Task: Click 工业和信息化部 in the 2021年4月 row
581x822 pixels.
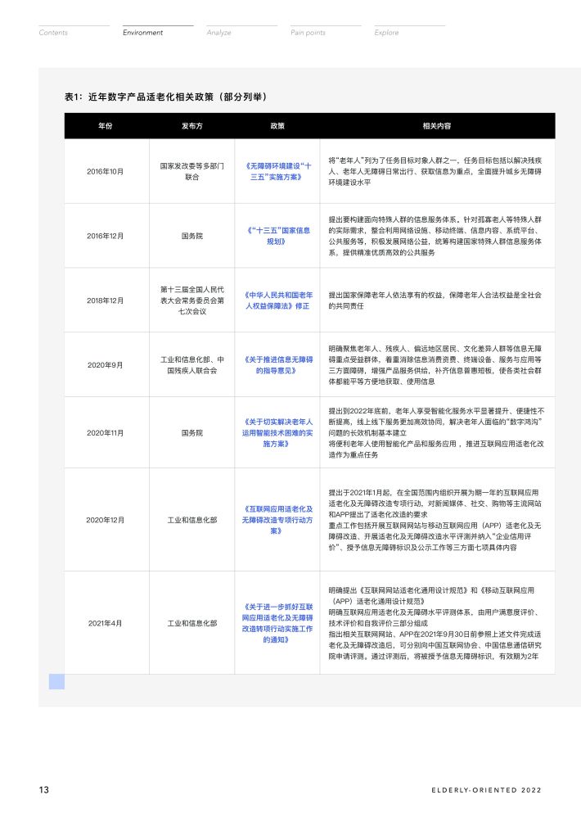Action: click(191, 623)
